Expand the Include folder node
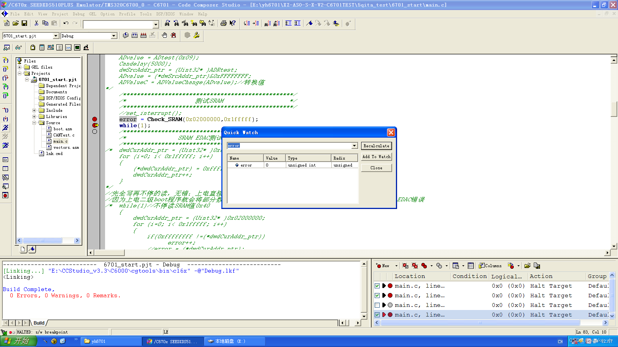 (34, 110)
